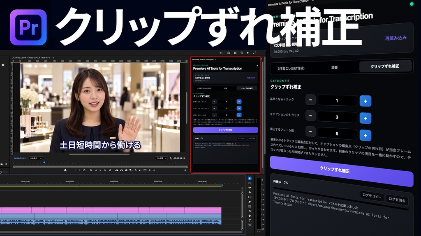Play the program monitor
The height and width of the screenshot is (236, 421).
[100, 170]
